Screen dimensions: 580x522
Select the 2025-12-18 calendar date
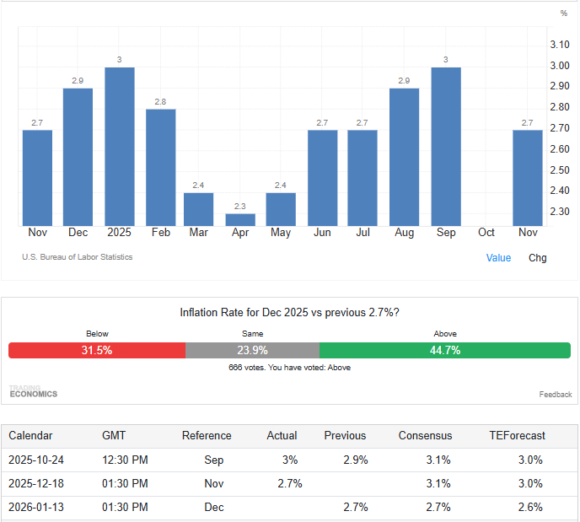[37, 483]
